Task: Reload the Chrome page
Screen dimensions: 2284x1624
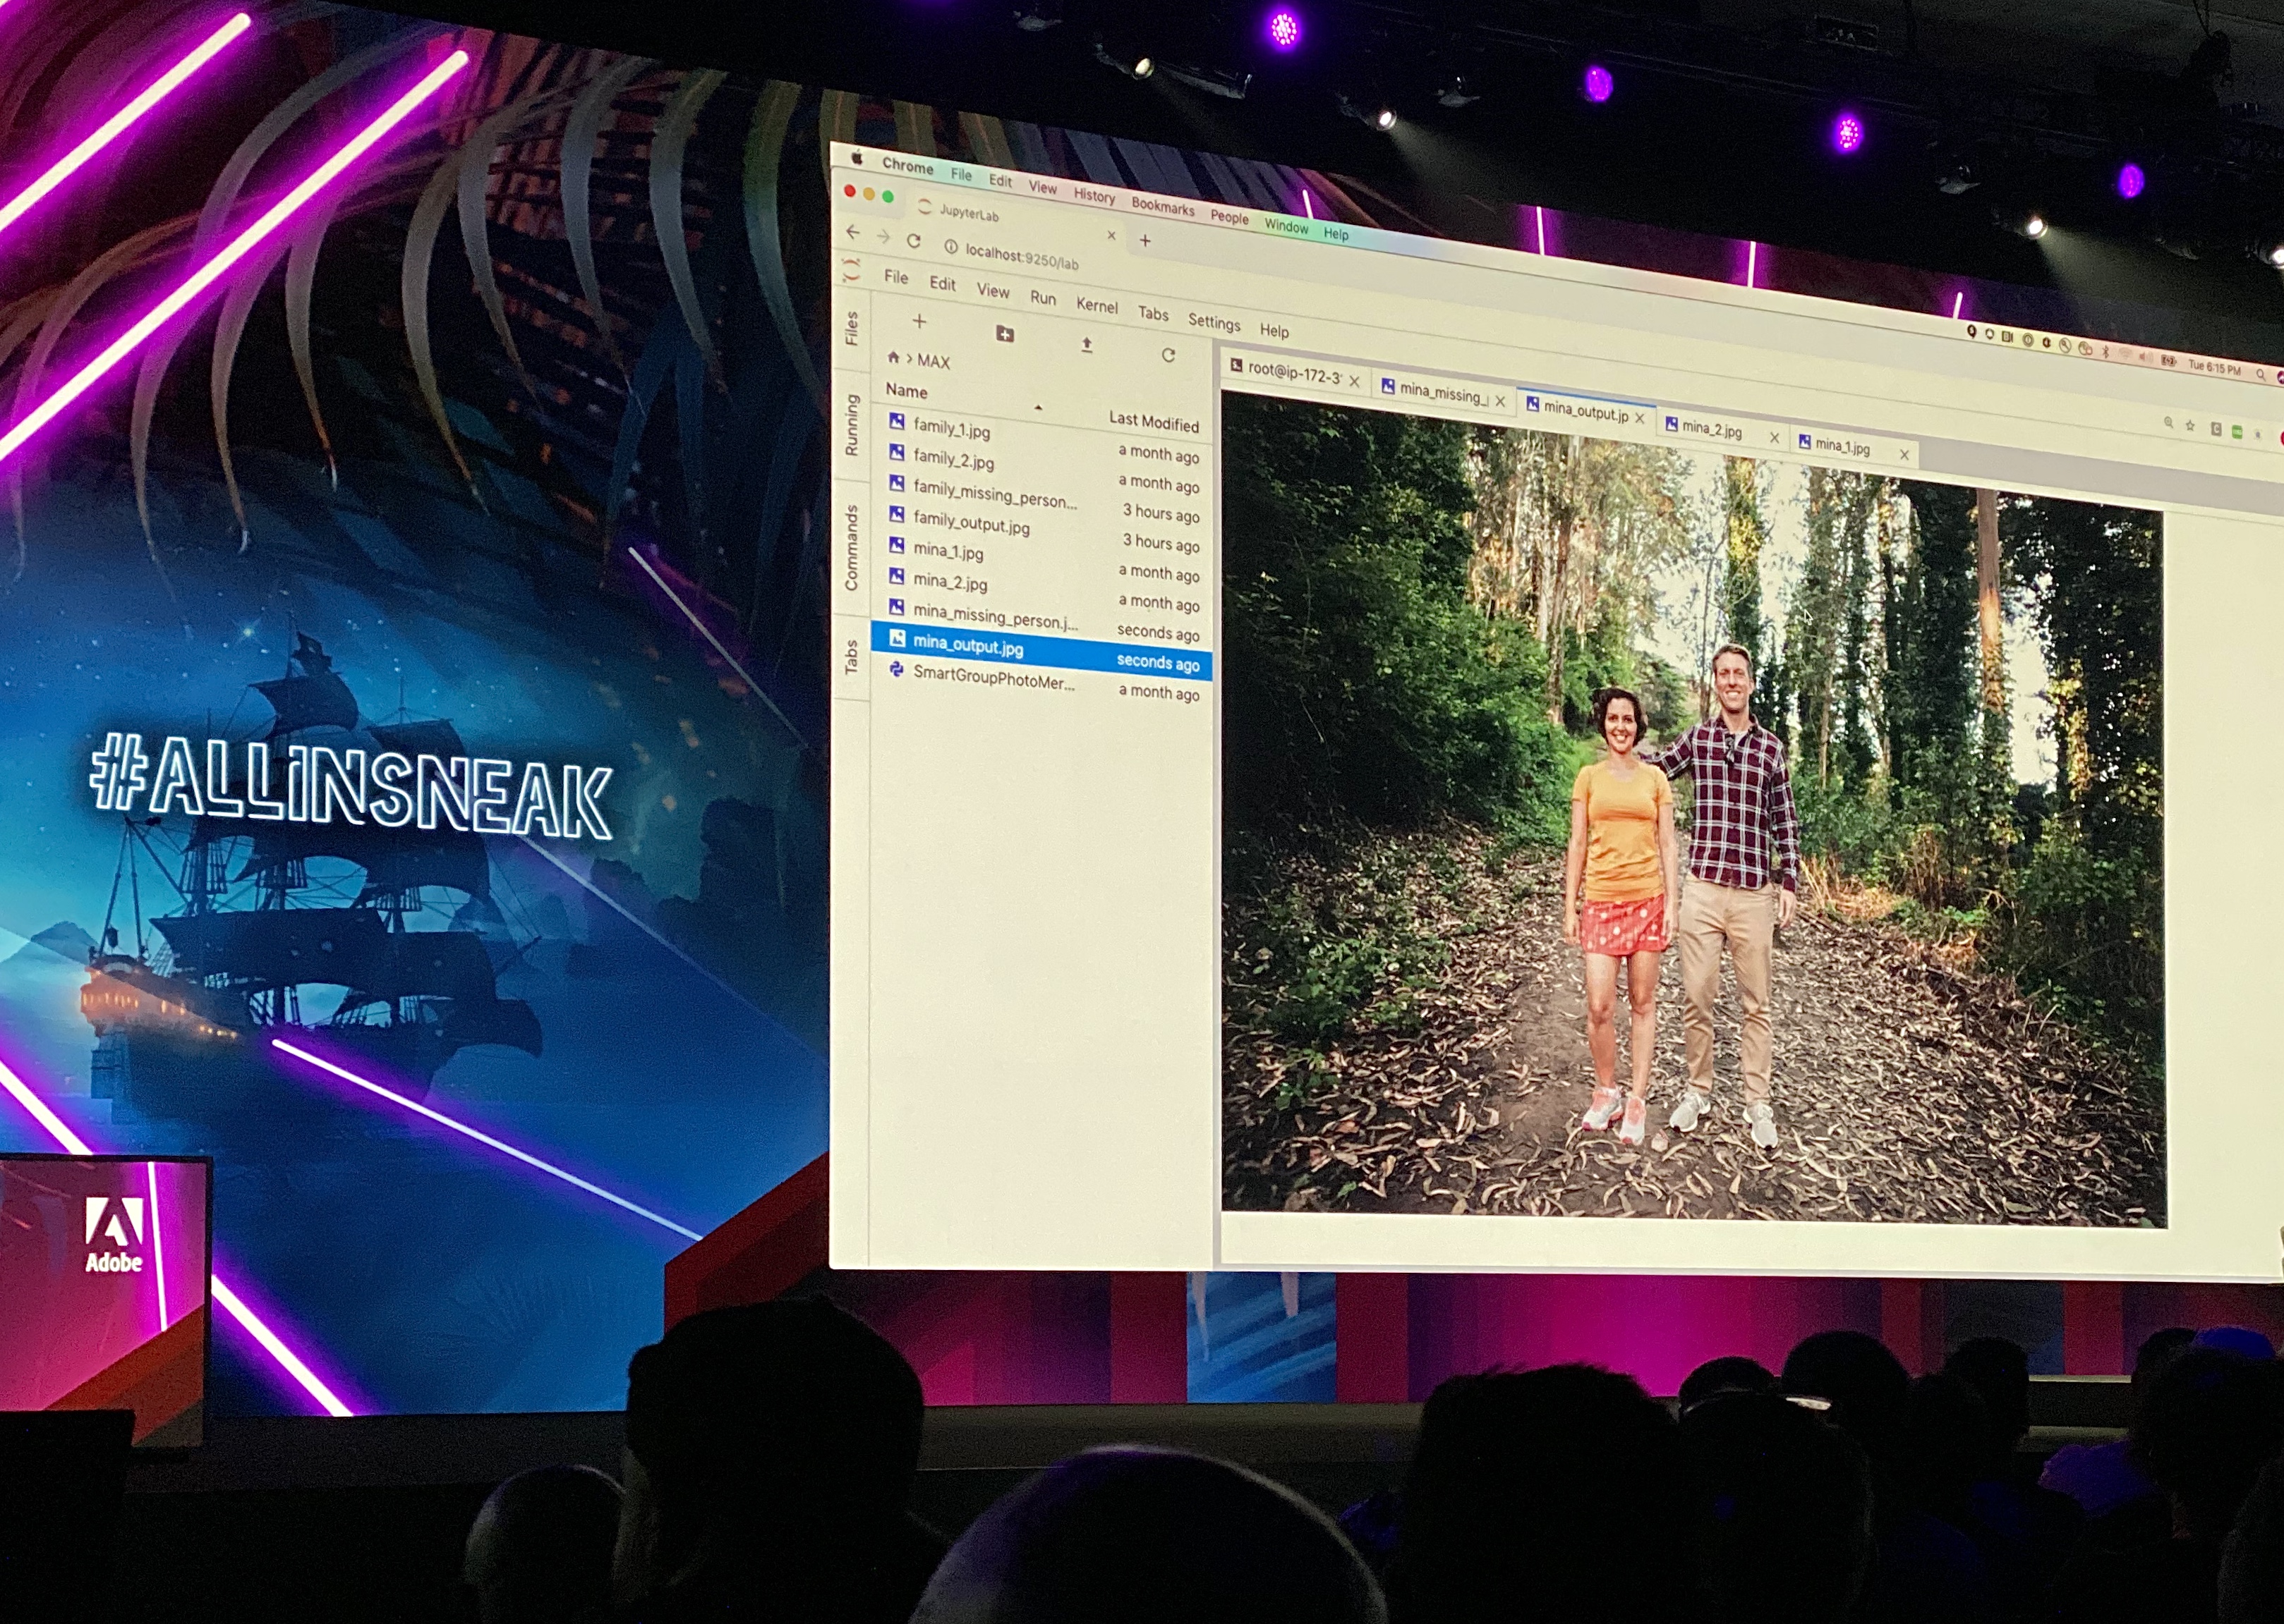Action: click(914, 241)
